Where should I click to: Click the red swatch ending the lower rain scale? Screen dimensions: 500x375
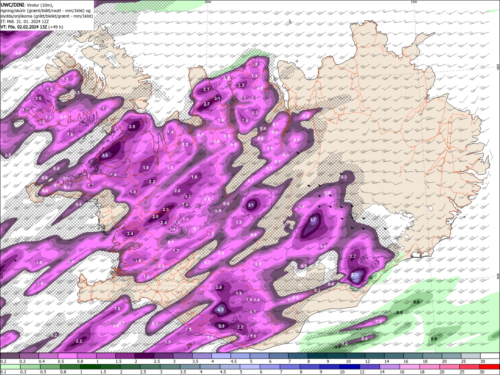pos(490,367)
